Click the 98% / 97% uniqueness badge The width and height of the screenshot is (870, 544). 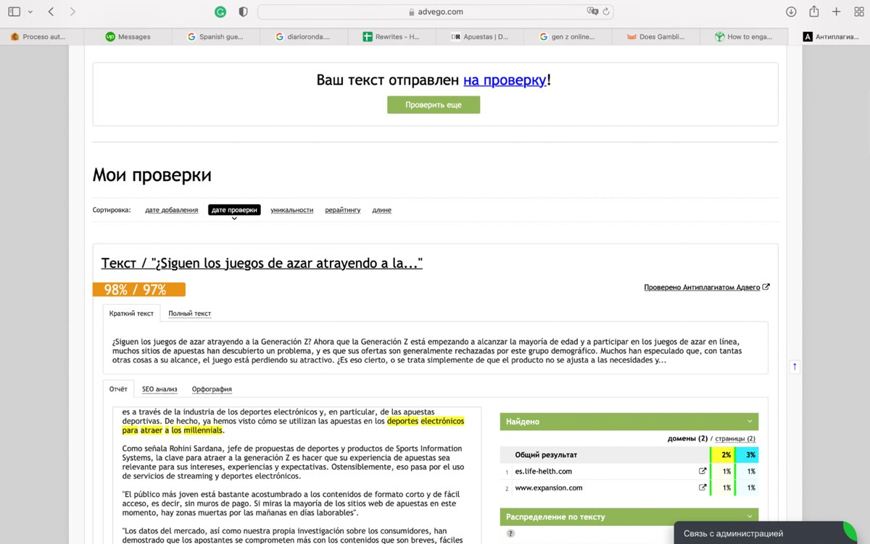(139, 290)
